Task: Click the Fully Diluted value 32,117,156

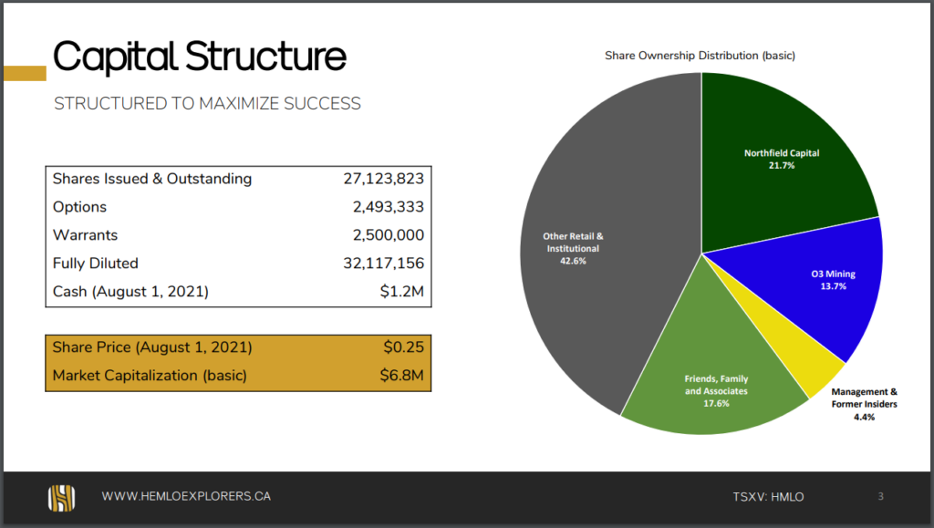Action: point(384,264)
